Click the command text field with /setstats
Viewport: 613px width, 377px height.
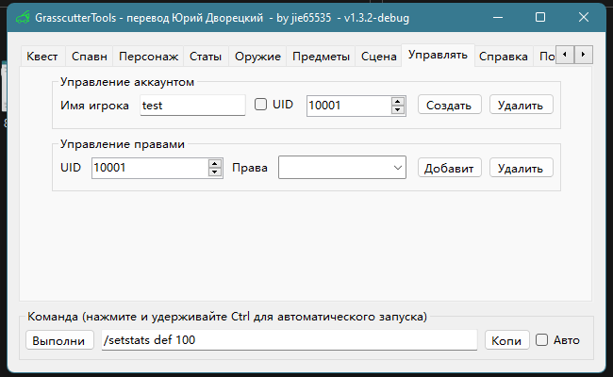(x=289, y=340)
